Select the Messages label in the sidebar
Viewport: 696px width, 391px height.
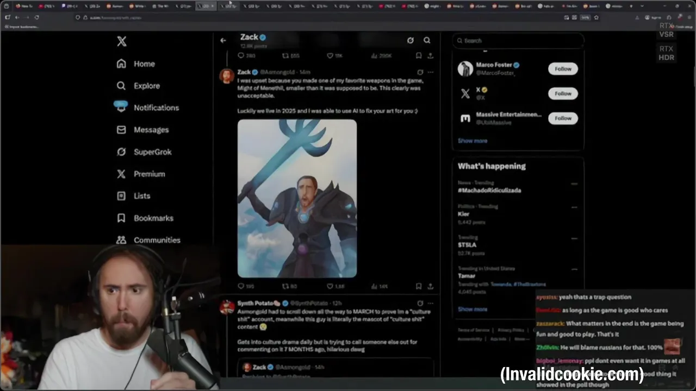151,130
